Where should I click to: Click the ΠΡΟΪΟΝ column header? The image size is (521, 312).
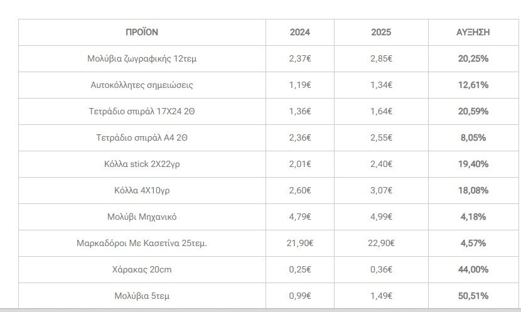coord(142,32)
